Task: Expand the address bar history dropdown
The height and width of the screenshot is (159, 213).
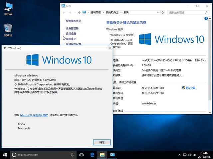Action: (157, 13)
